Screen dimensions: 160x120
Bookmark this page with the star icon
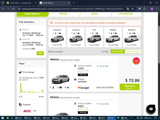(132, 9)
